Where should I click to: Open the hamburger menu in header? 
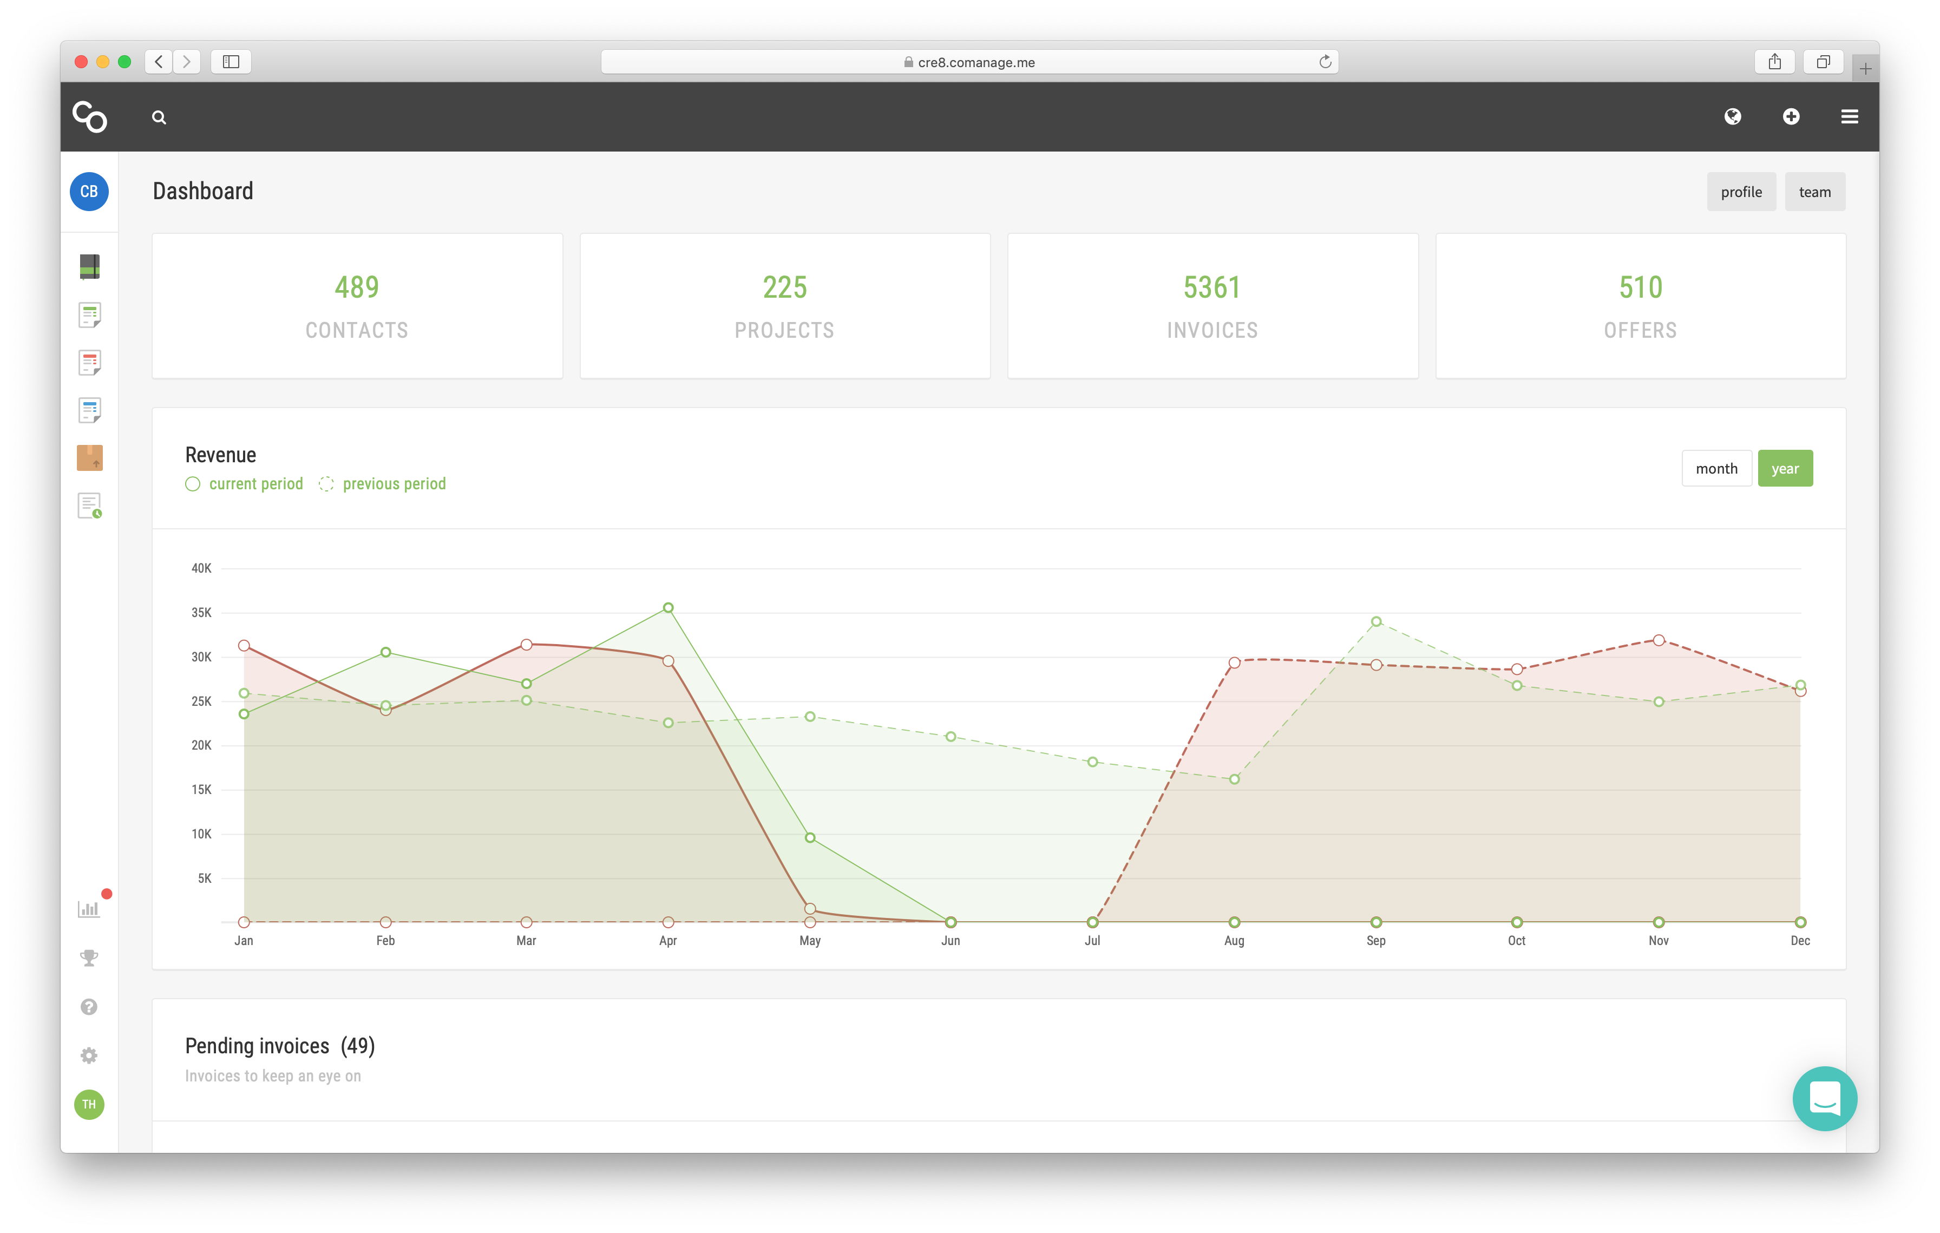click(1849, 117)
